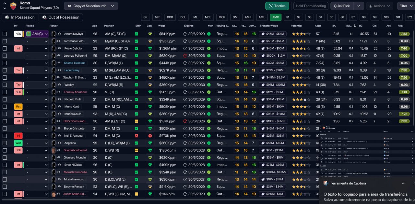Tick the selection checkbox for Leon Bailey
Image resolution: width=415 pixels, height=204 pixels.
click(x=5, y=70)
